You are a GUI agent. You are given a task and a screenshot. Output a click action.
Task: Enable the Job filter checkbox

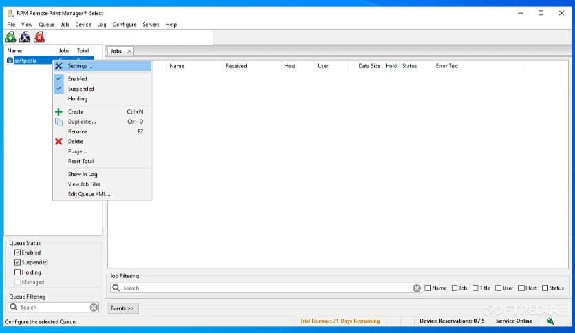pyautogui.click(x=455, y=288)
